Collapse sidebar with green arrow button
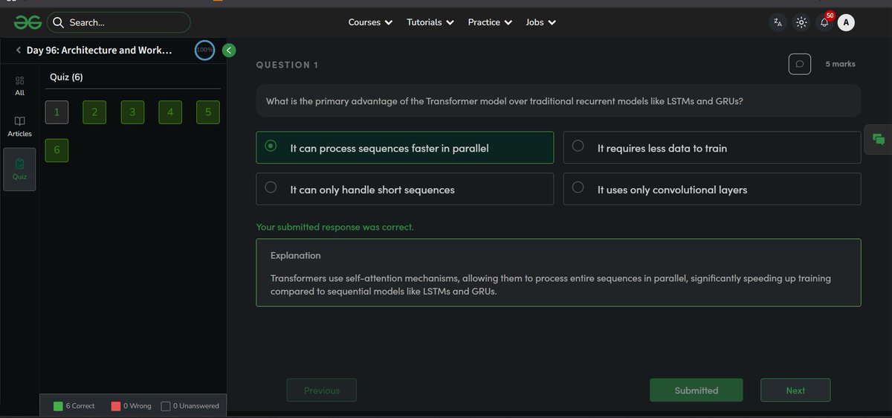This screenshot has width=892, height=418. [229, 50]
